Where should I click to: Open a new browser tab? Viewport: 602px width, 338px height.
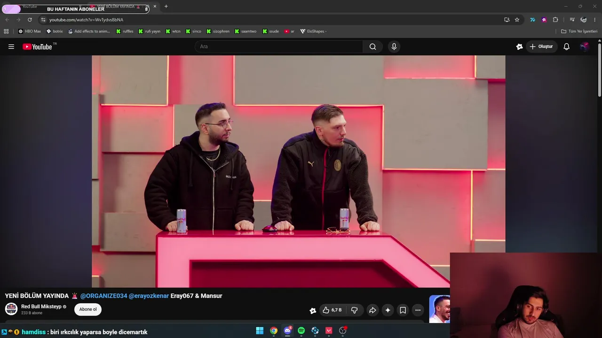pyautogui.click(x=166, y=7)
